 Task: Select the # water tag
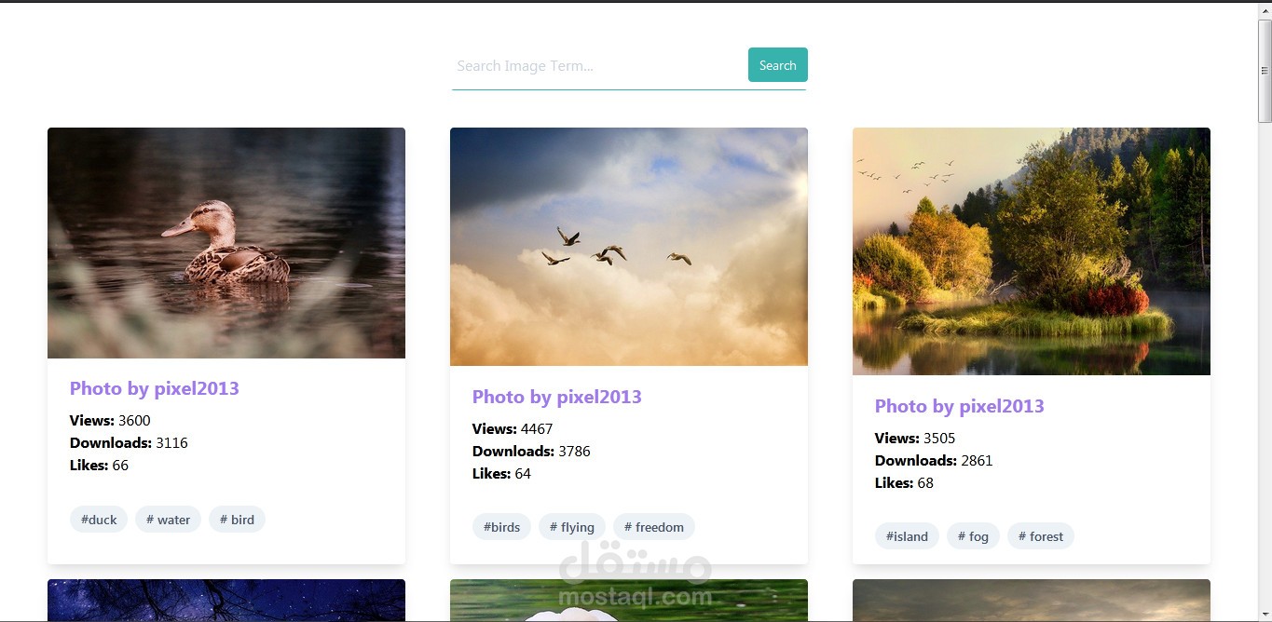tap(168, 520)
